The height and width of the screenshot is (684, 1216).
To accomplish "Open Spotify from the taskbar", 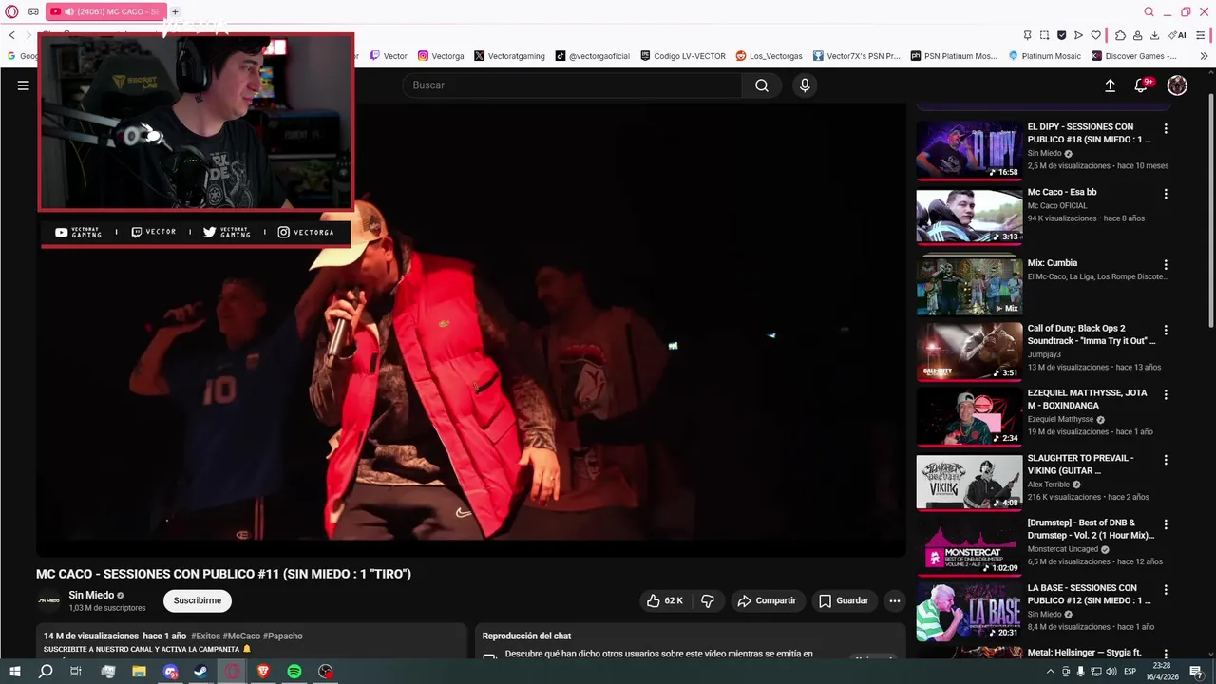I will pyautogui.click(x=294, y=672).
